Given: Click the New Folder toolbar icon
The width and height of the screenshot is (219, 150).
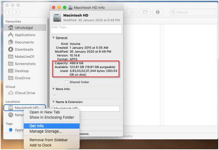Looking at the screenshot, I should tap(145, 12).
